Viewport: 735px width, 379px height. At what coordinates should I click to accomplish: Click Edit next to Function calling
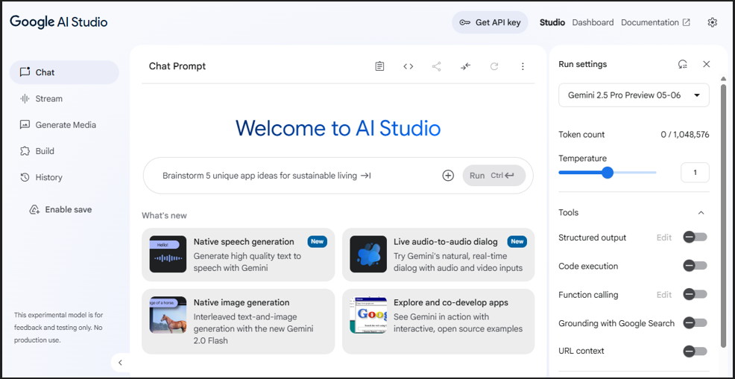coord(663,295)
